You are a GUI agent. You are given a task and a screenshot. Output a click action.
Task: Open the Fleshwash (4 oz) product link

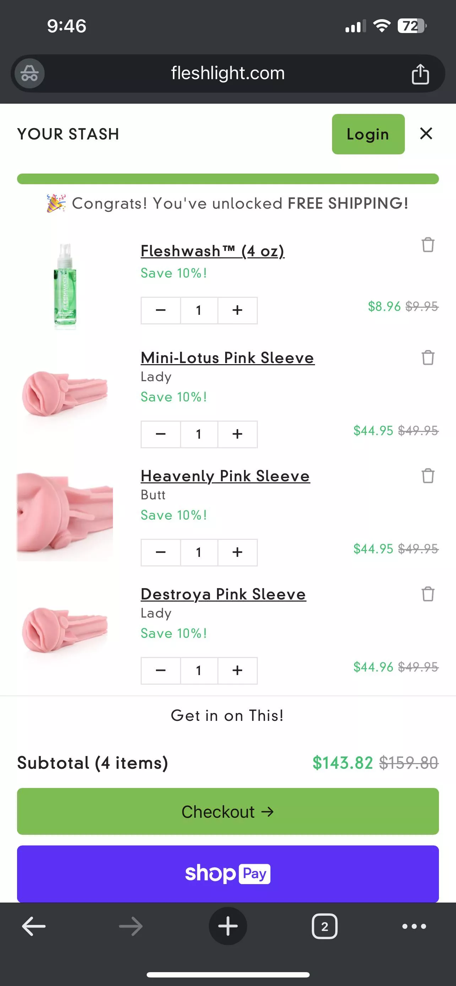pos(212,251)
